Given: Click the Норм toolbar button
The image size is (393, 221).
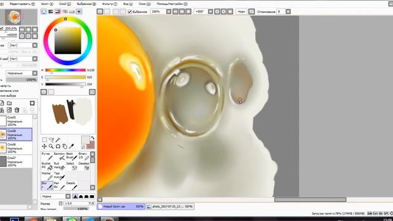Looking at the screenshot, I should pos(241,12).
